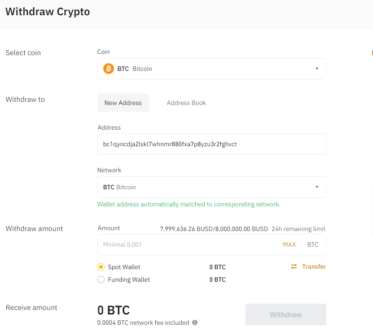Click the 0 BTC receive amount display
Screen dimensions: 373x336
[x=113, y=310]
